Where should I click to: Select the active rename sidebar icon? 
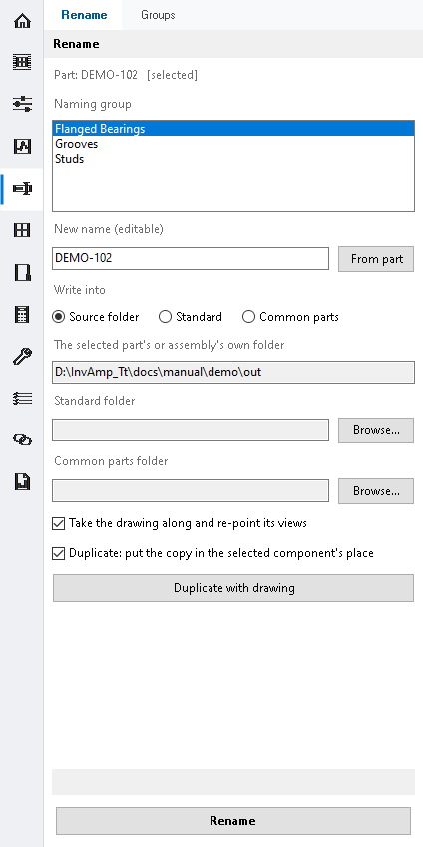(22, 189)
